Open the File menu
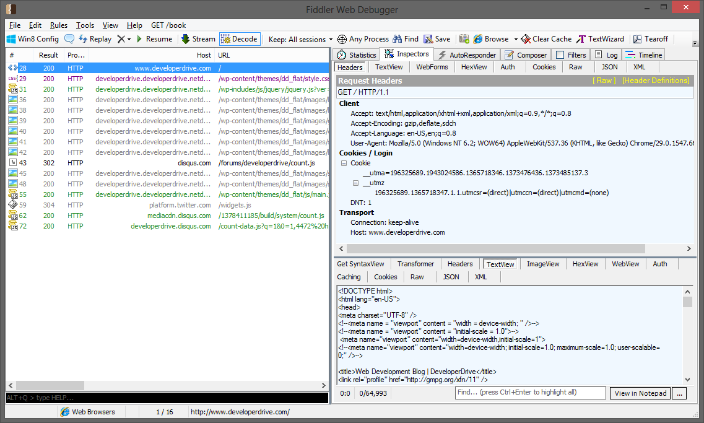The image size is (704, 423). click(15, 25)
